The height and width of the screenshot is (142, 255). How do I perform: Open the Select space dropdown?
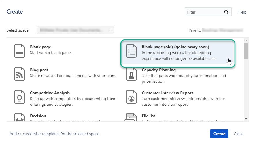[75, 30]
